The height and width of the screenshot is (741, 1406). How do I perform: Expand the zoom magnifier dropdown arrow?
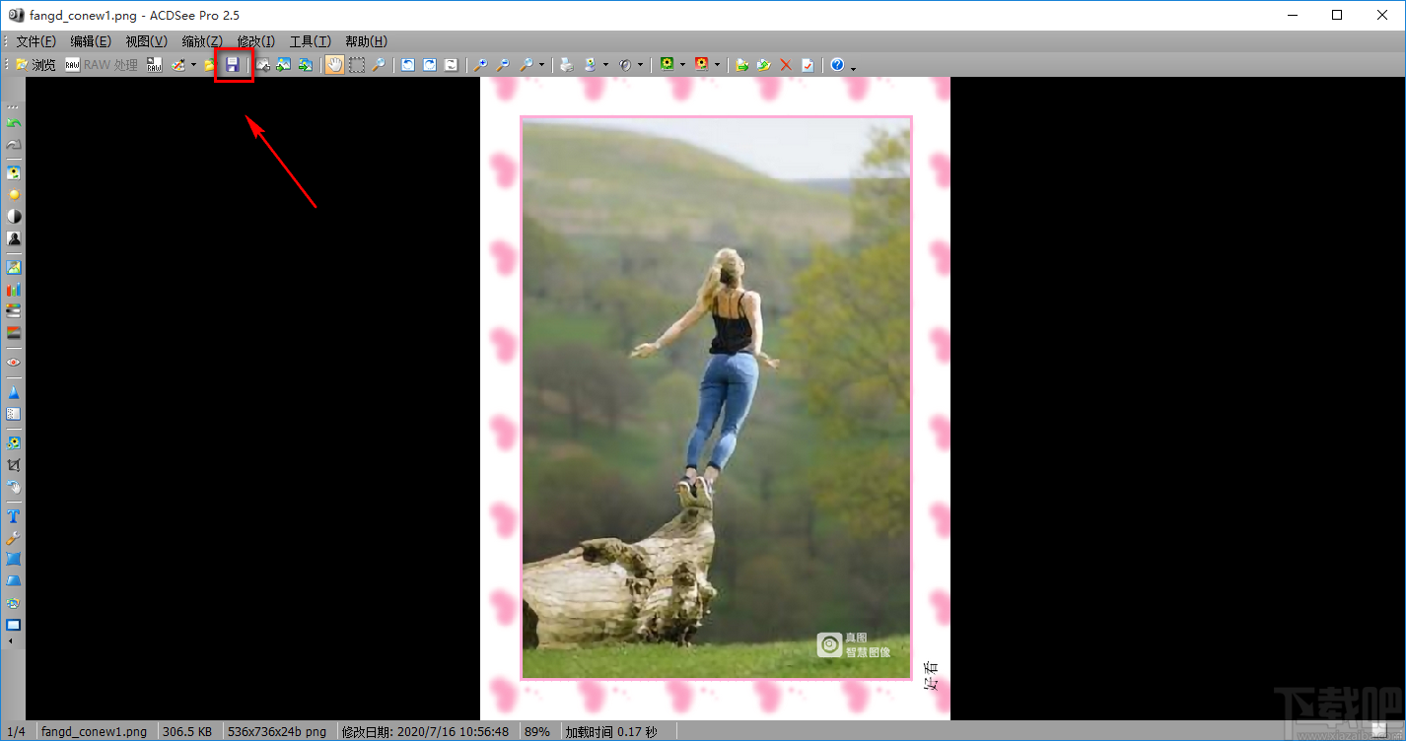[541, 65]
